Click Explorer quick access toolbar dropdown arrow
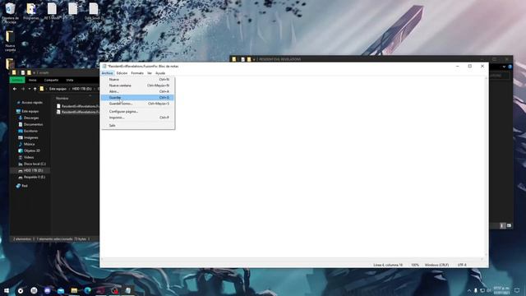Image resolution: width=526 pixels, height=296 pixels. (34, 72)
